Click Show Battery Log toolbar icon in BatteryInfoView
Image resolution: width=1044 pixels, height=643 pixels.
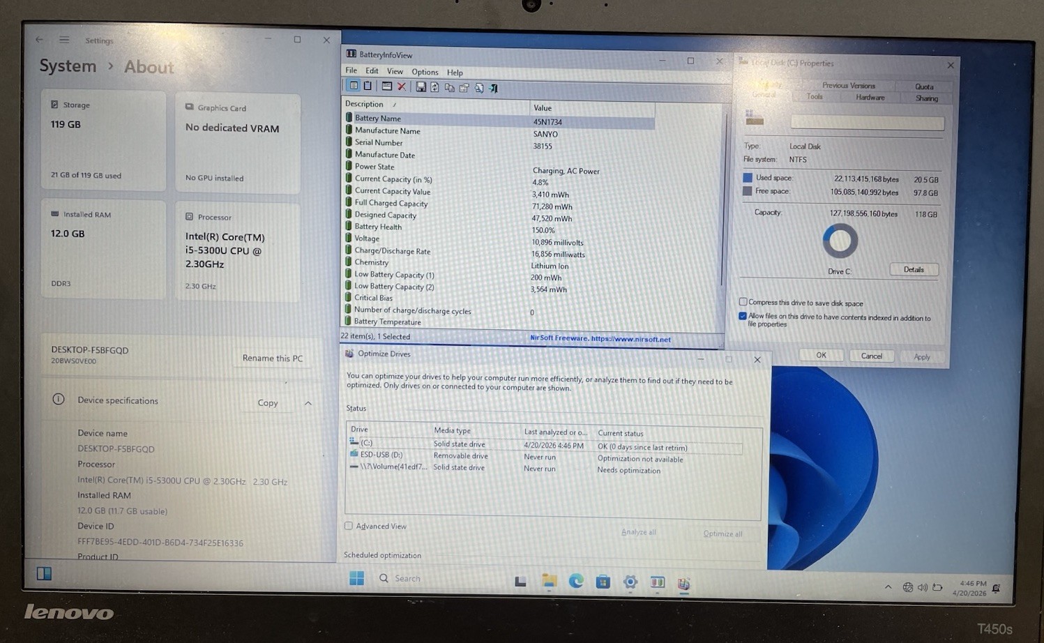(x=368, y=86)
